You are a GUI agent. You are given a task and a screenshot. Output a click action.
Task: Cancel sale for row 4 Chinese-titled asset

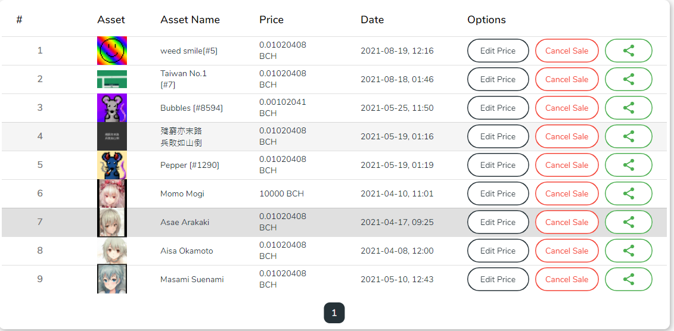click(x=567, y=136)
